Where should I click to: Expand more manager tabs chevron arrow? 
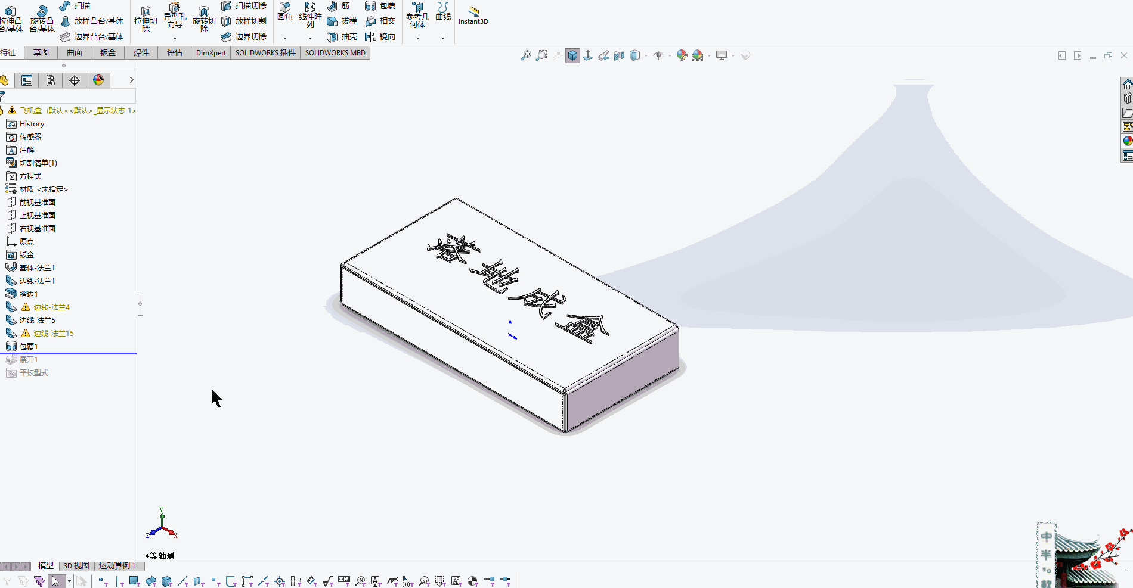click(x=131, y=80)
